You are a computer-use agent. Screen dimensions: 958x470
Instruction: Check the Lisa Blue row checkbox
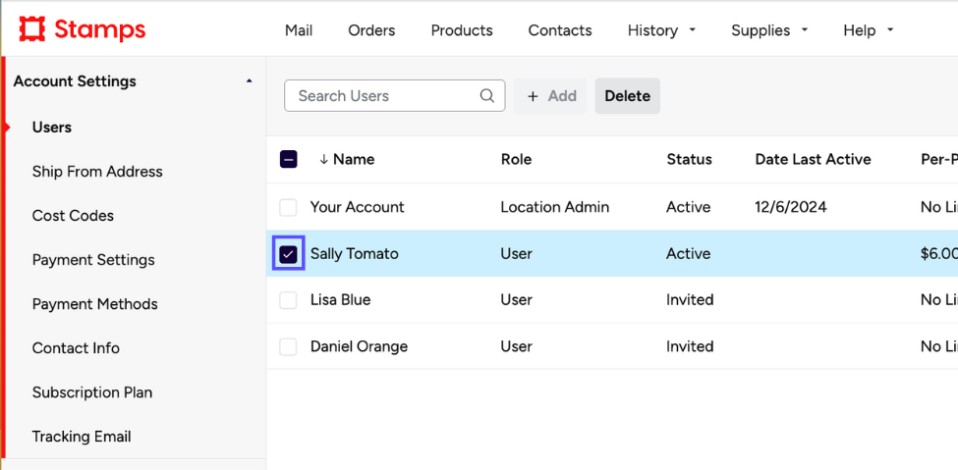[288, 300]
